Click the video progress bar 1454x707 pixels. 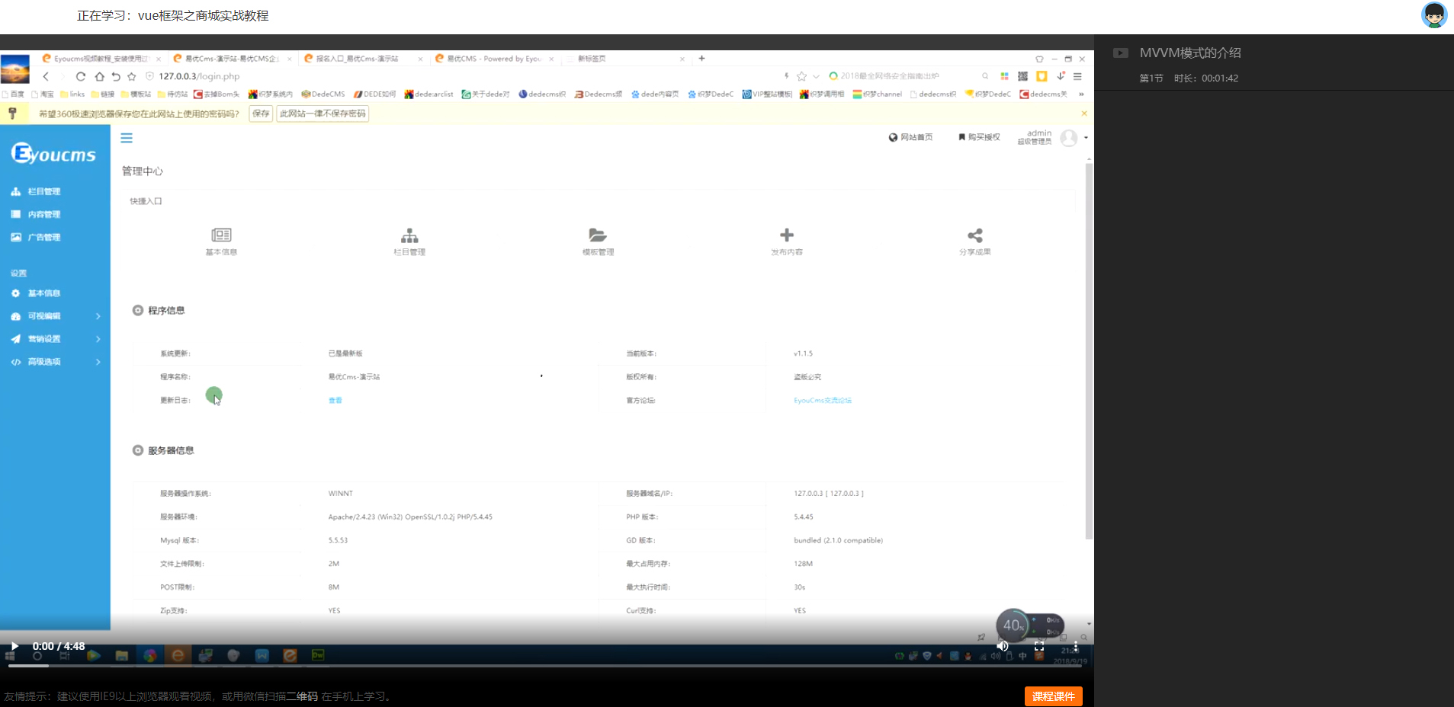(534, 666)
